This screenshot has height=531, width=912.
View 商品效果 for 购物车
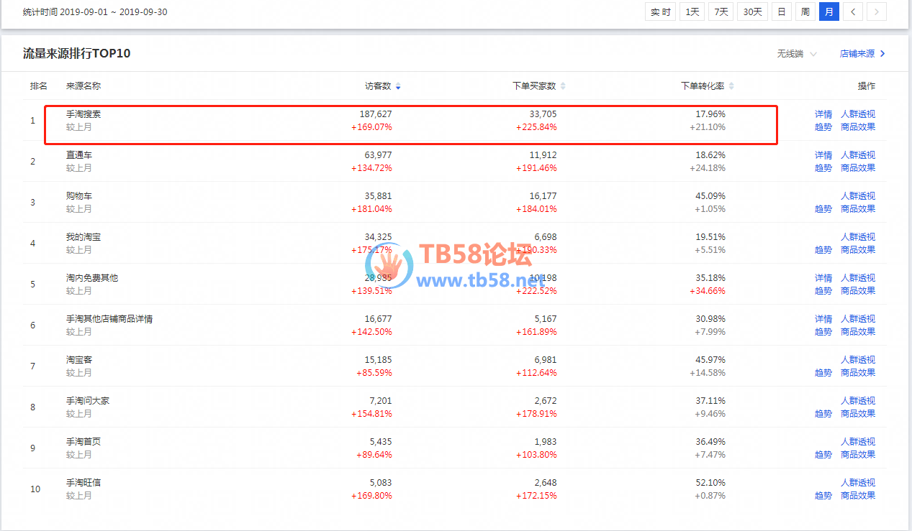click(x=858, y=209)
